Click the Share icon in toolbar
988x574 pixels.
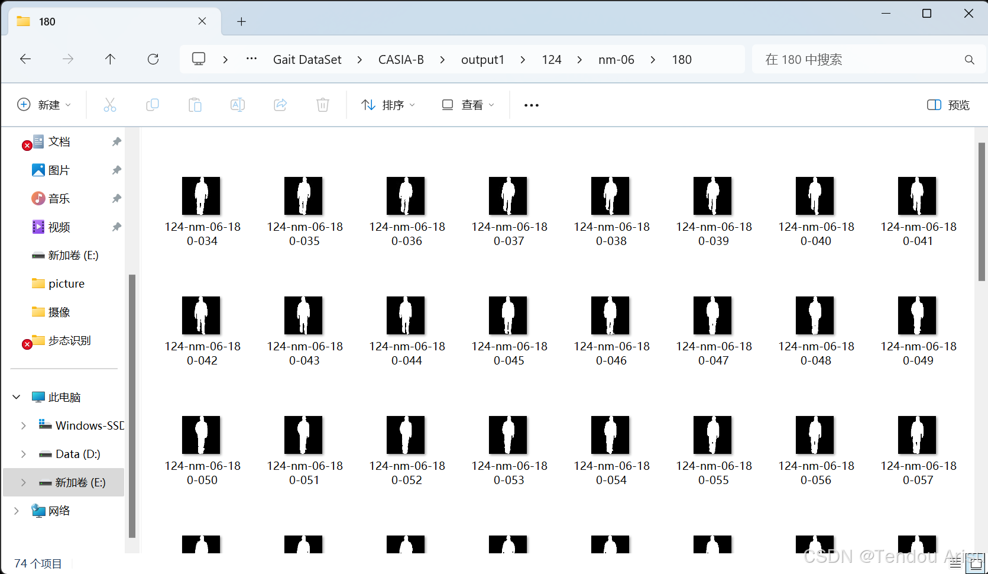click(280, 105)
